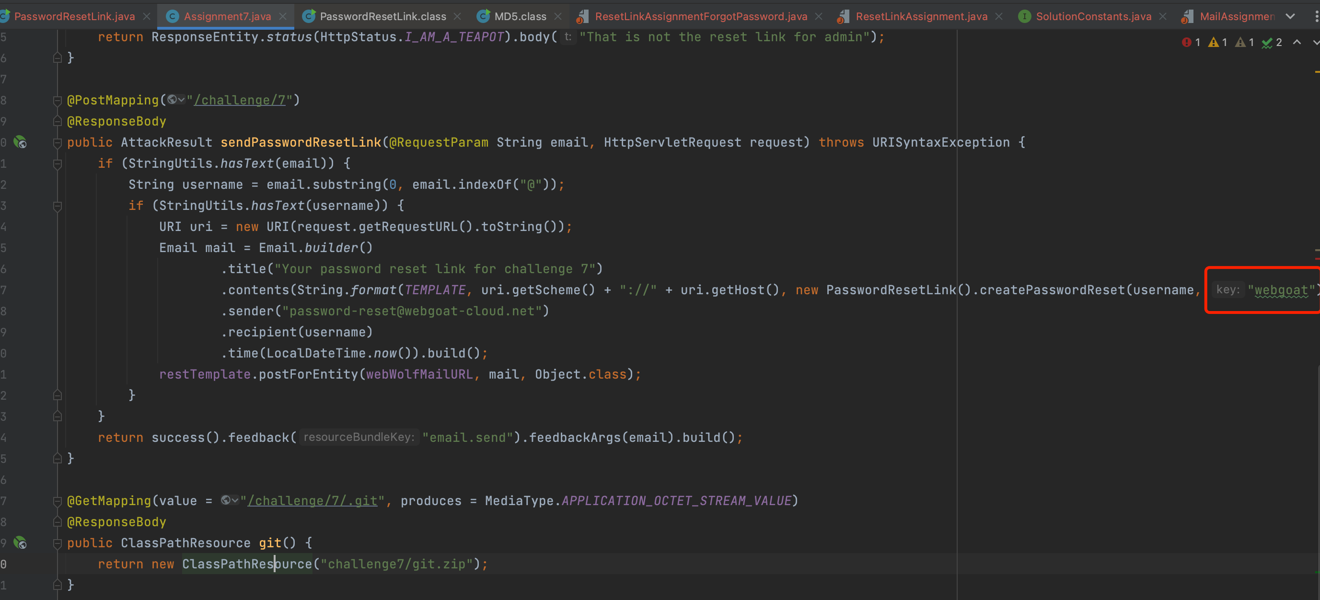Screen dimensions: 1320x600
Task: Click the Java file icon on ResetLinkAssignmentForgotPassword.java tab
Action: pyautogui.click(x=582, y=17)
